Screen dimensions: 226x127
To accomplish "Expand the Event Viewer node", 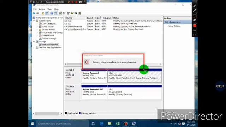I will pos(37,27).
